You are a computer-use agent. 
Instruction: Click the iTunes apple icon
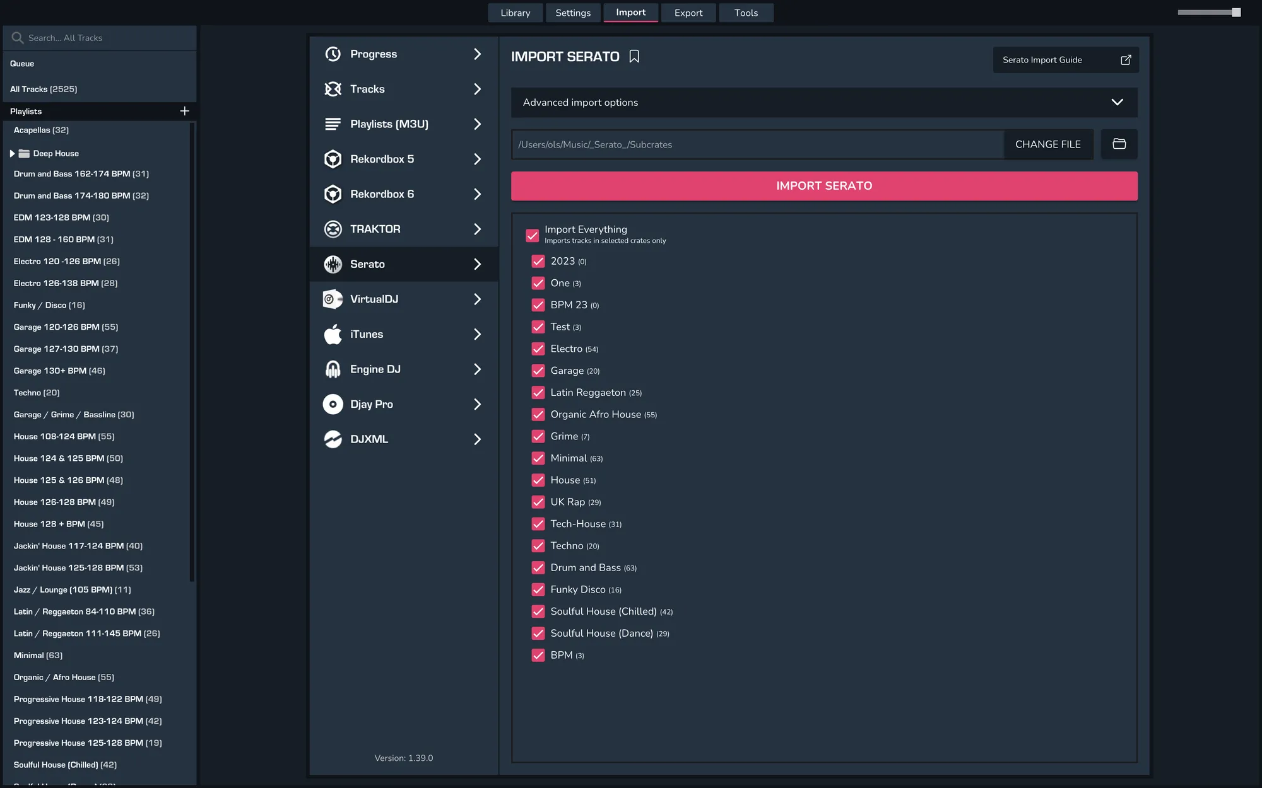pos(333,334)
